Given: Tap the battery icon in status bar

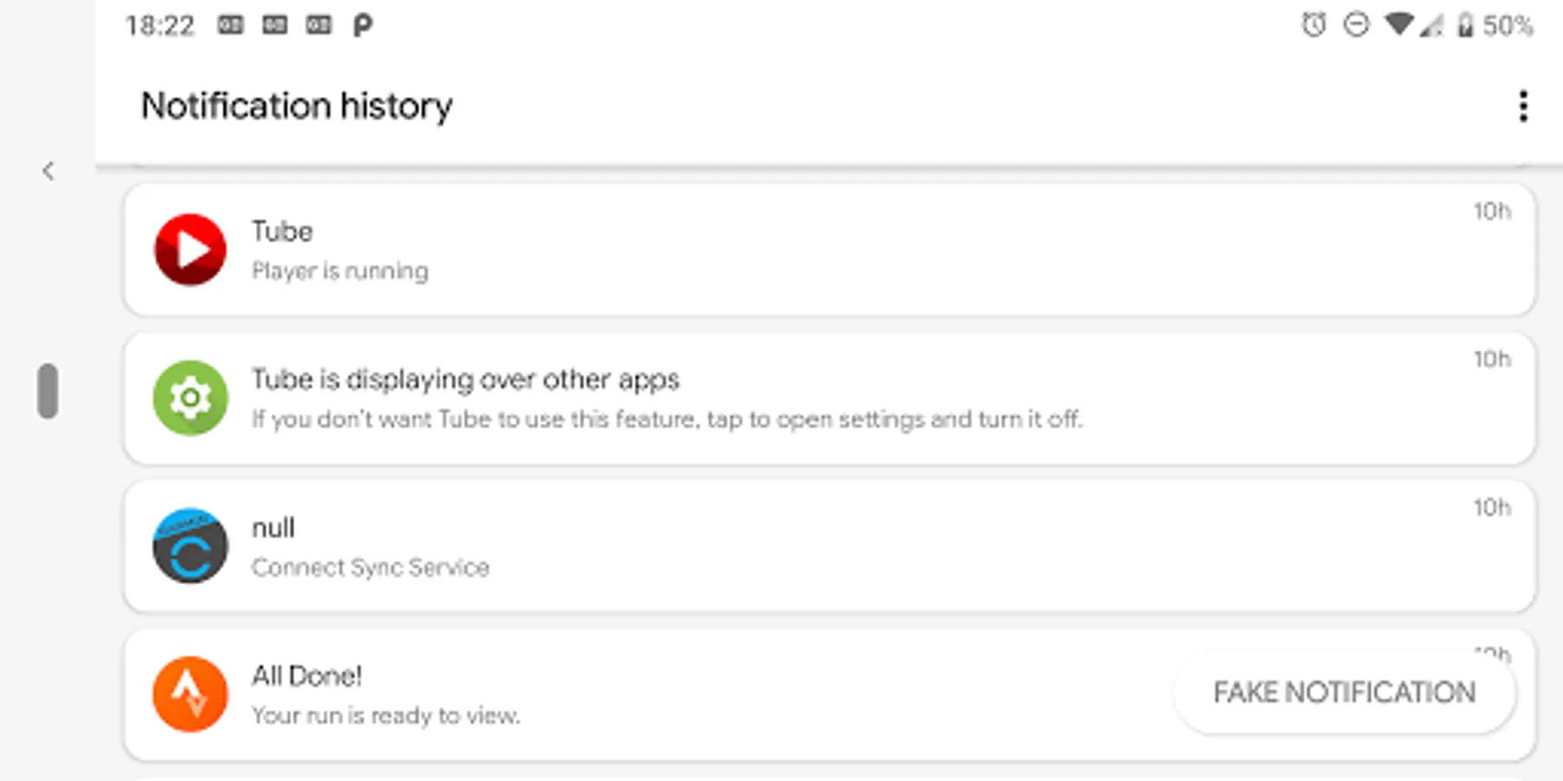Looking at the screenshot, I should tap(1465, 25).
